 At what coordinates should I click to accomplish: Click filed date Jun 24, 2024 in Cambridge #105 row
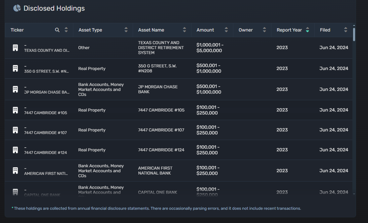point(334,110)
